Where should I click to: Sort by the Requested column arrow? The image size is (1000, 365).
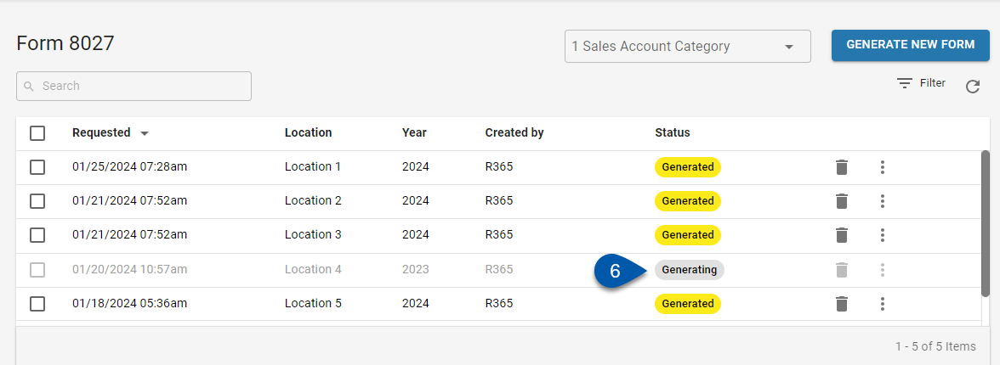pyautogui.click(x=145, y=133)
